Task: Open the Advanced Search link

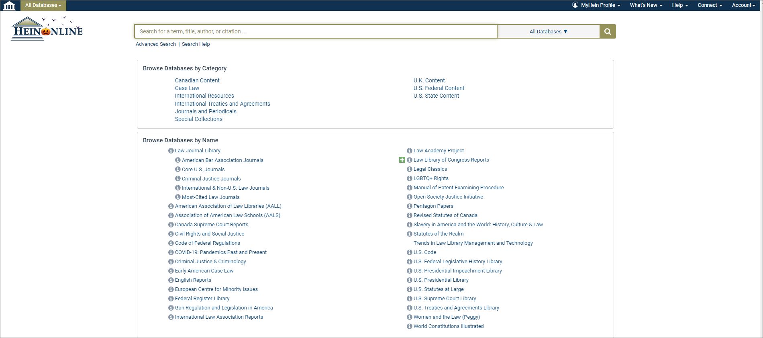Action: coord(156,44)
